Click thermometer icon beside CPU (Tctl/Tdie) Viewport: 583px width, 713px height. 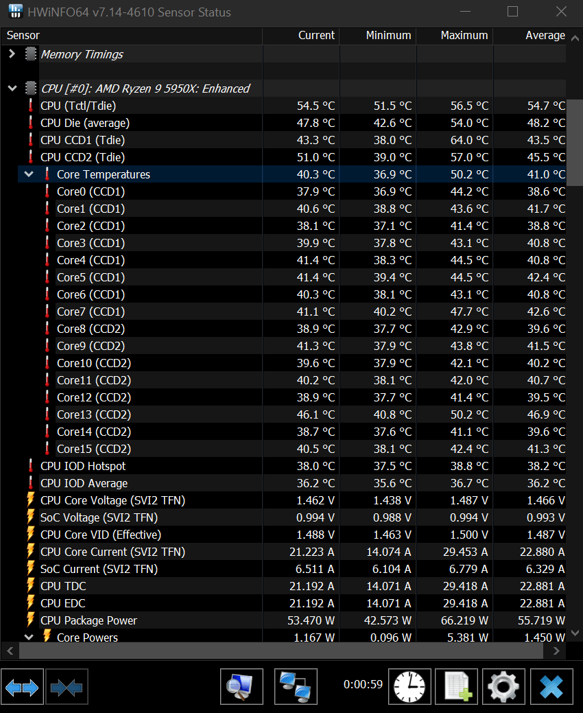pos(30,106)
